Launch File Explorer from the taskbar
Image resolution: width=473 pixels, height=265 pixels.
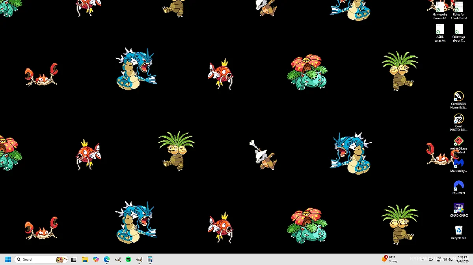point(85,259)
